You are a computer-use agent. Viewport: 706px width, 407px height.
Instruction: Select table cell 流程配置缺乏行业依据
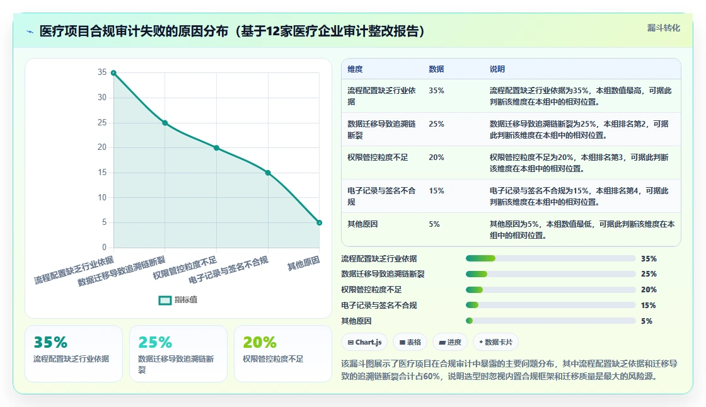[x=382, y=96]
